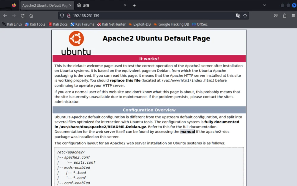This screenshot has height=186, width=297.
Task: Open the Exploit-DB bookmark
Action: [140, 24]
